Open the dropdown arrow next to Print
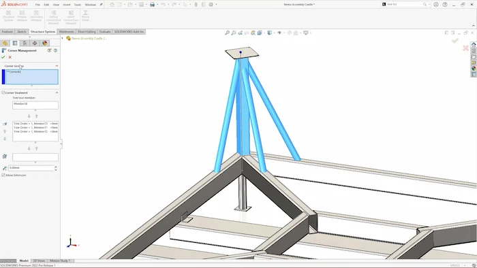 (157, 5)
